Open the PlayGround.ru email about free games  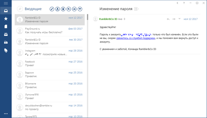[49, 31]
